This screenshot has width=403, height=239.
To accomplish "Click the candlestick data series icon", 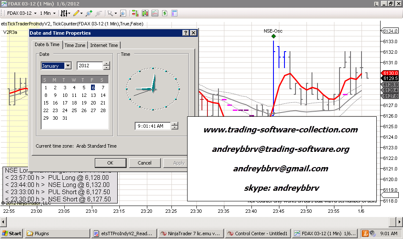I will click(145, 13).
